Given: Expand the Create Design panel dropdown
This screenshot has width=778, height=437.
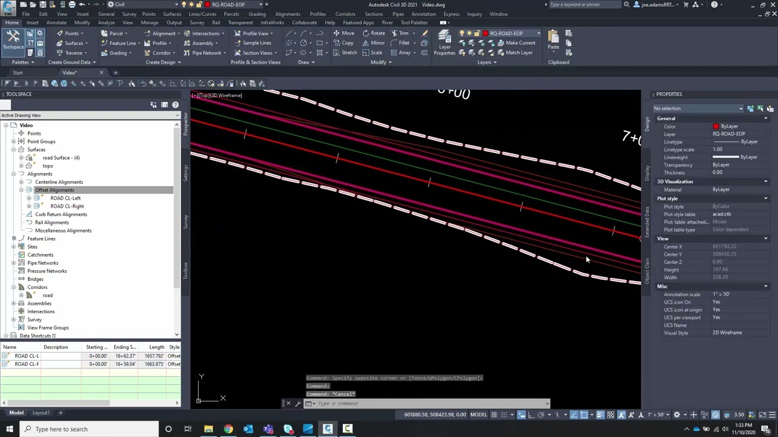Looking at the screenshot, I should (x=164, y=63).
